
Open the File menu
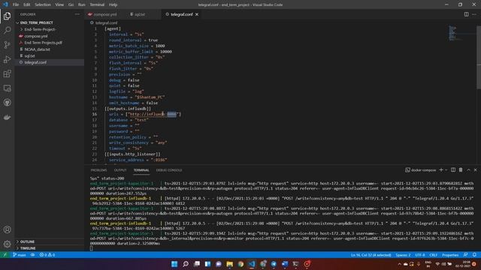click(x=16, y=4)
